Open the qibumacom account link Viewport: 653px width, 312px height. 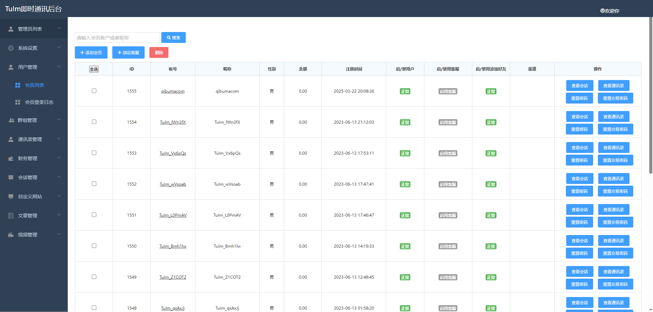(x=173, y=91)
